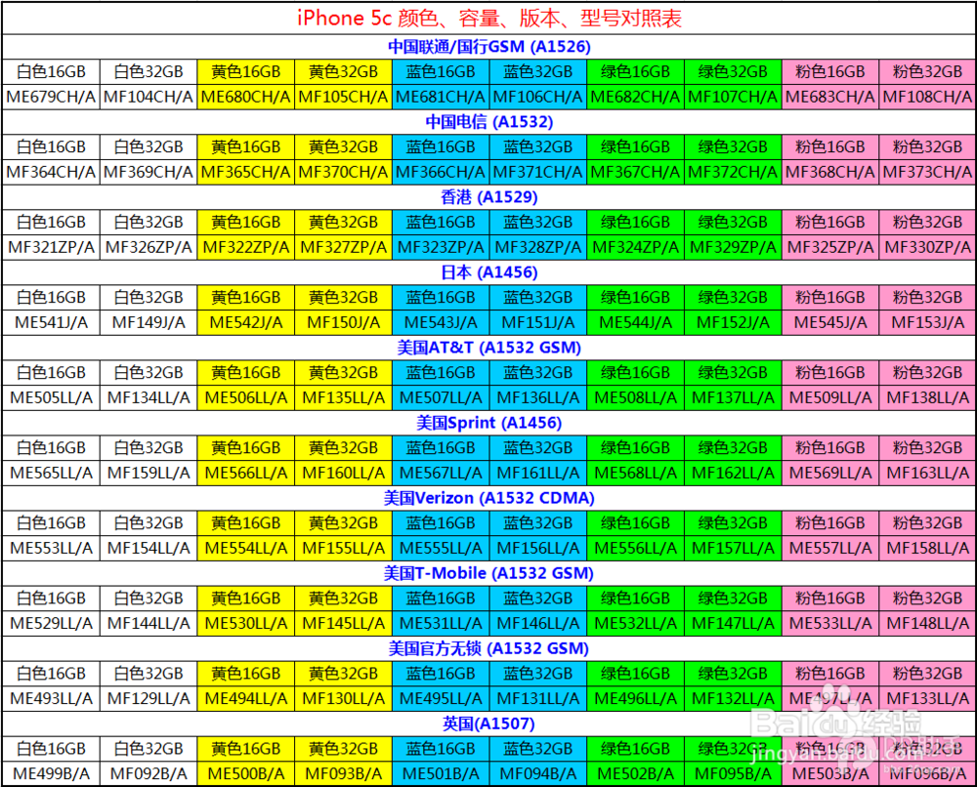This screenshot has height=787, width=977.
Task: Click cell MF364CH/A
Action: point(51,173)
